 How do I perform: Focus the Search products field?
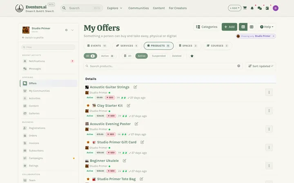(x=163, y=66)
